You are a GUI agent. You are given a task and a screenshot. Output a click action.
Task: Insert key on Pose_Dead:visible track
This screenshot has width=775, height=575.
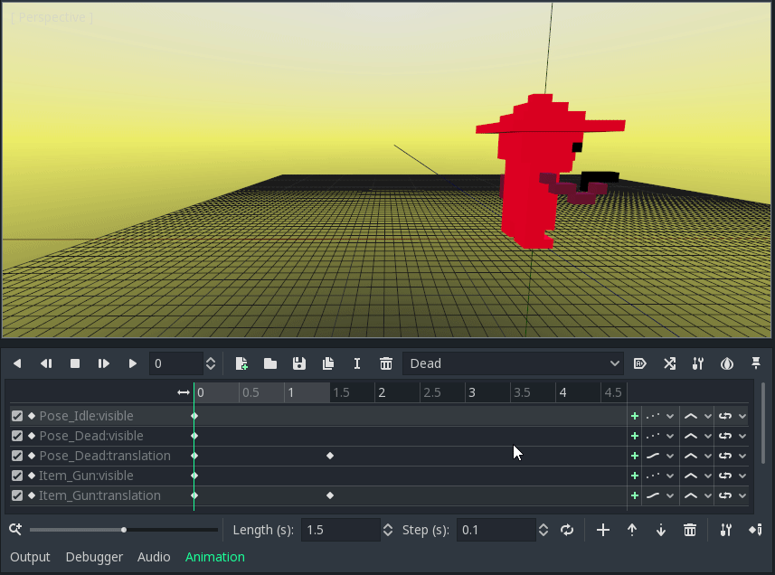pos(635,436)
